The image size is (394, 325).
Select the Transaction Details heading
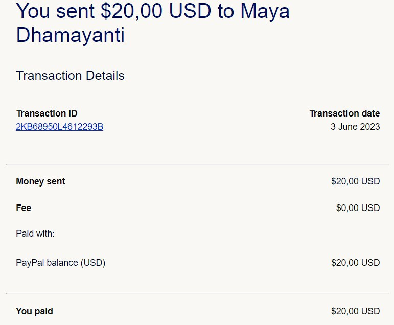point(70,76)
